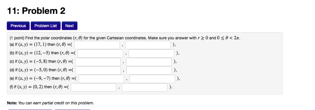Focus the r field for part (e)
The width and height of the screenshot is (315, 110).
[101, 79]
